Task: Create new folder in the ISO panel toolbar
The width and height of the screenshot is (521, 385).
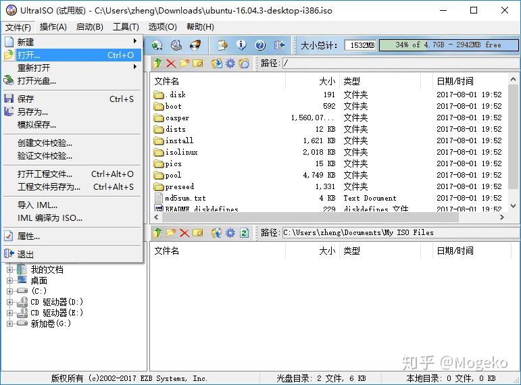Action: tap(184, 63)
